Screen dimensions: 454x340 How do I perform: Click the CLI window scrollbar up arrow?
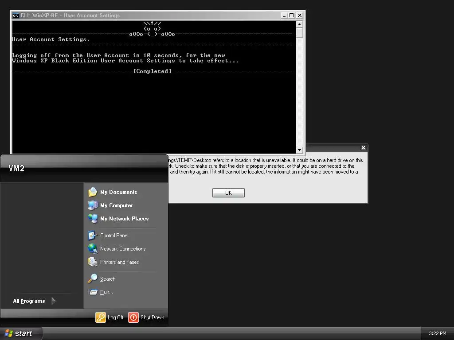click(299, 24)
